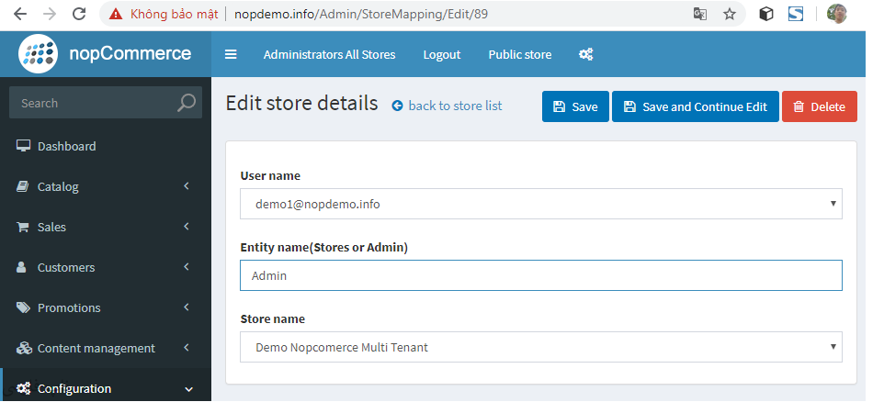
Task: Click the hamburger sidebar toggle icon
Action: click(231, 54)
